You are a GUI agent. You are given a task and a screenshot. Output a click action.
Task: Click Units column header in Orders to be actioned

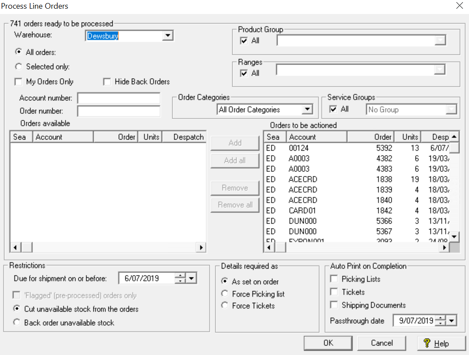[x=407, y=137]
